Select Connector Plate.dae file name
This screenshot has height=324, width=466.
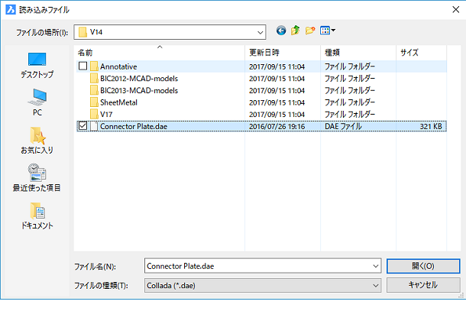(134, 126)
